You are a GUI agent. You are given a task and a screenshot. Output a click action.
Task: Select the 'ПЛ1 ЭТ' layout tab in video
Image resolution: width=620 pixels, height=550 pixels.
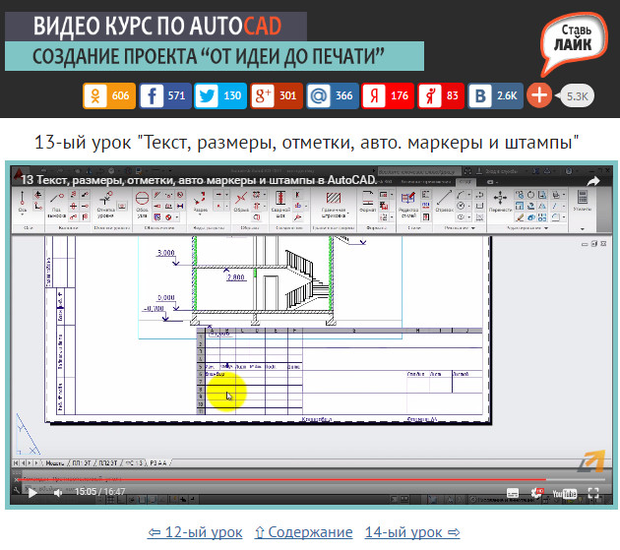pyautogui.click(x=82, y=462)
